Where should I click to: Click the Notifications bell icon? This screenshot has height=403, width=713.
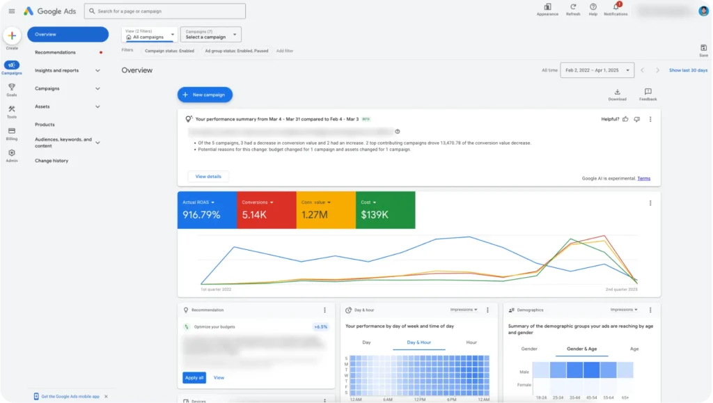pos(616,7)
